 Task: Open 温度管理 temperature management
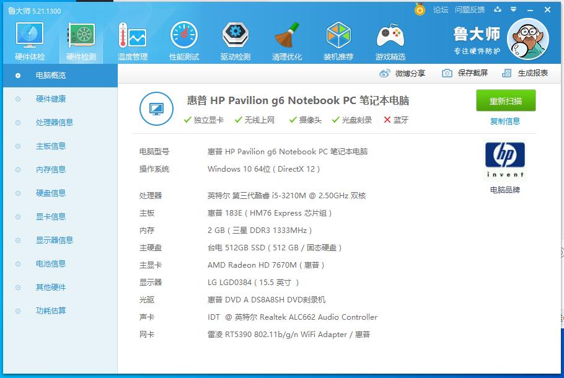coord(133,39)
